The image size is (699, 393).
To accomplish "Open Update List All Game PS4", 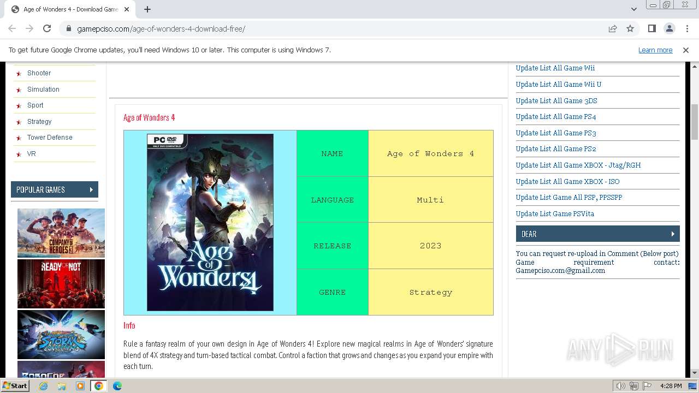I will 556,117.
